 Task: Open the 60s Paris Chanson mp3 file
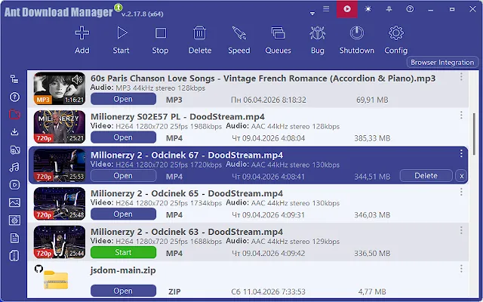click(123, 99)
